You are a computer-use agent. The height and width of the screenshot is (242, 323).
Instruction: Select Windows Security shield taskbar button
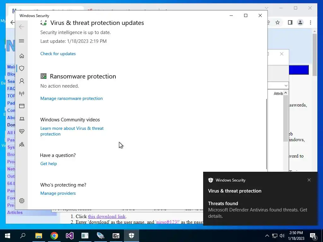[132, 236]
